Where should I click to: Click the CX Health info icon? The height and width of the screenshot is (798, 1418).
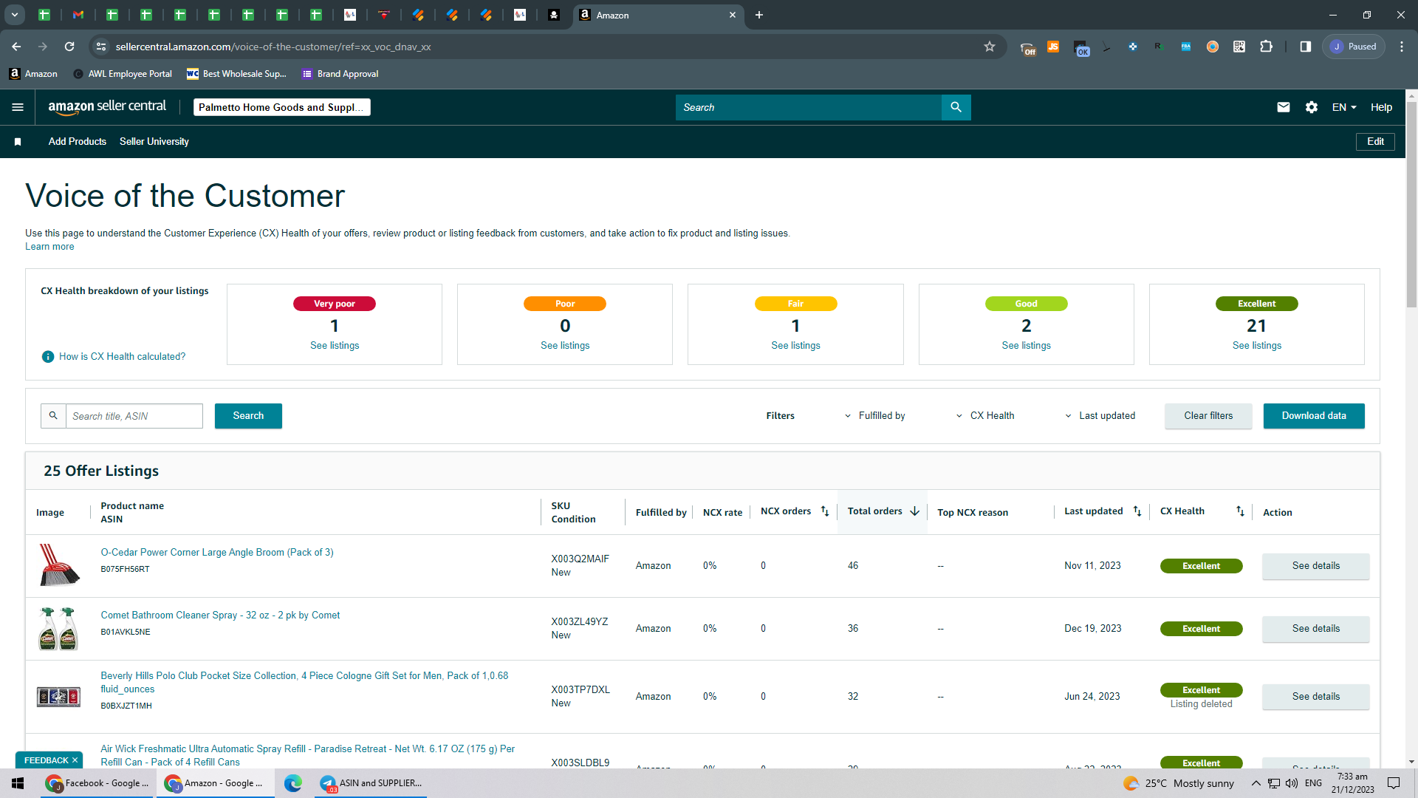point(48,357)
